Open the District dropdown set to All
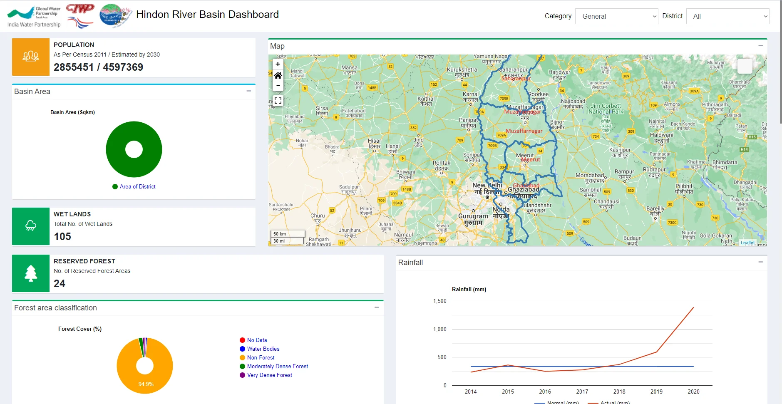This screenshot has height=404, width=782. coord(727,16)
